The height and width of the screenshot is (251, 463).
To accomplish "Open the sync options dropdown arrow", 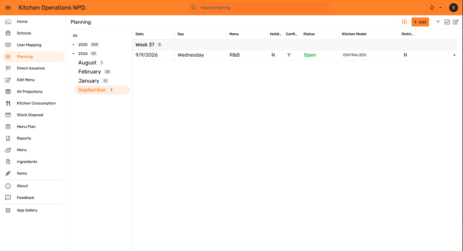I will 440,8.
